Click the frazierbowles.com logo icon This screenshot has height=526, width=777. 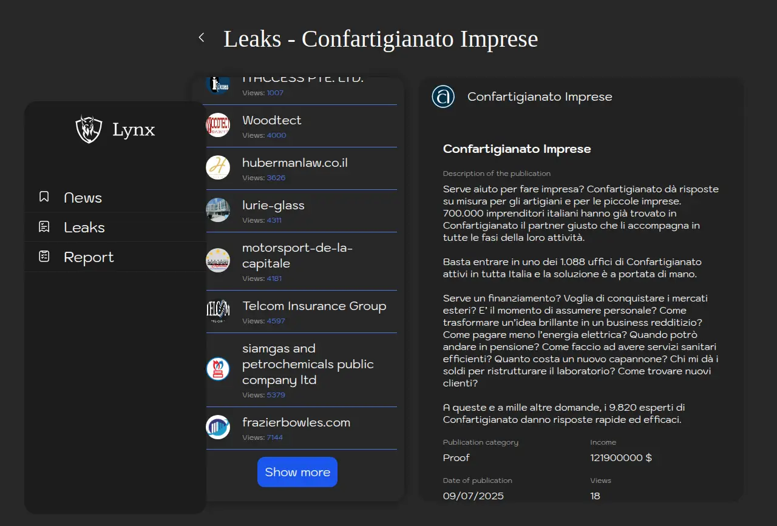218,427
